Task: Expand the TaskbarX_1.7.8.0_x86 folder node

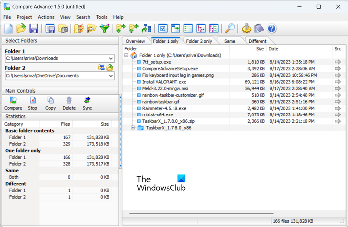Action: [133, 128]
